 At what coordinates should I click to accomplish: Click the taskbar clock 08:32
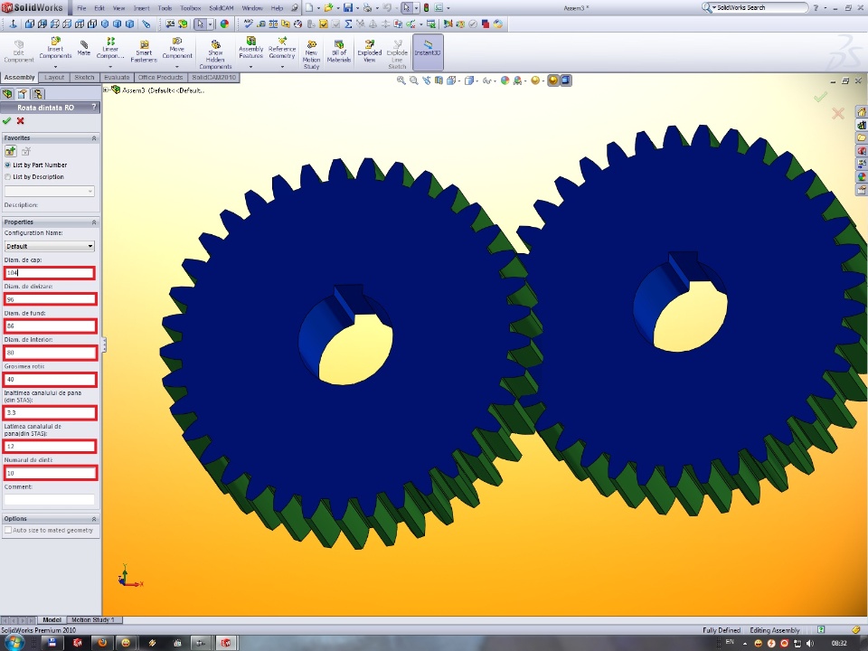click(839, 643)
